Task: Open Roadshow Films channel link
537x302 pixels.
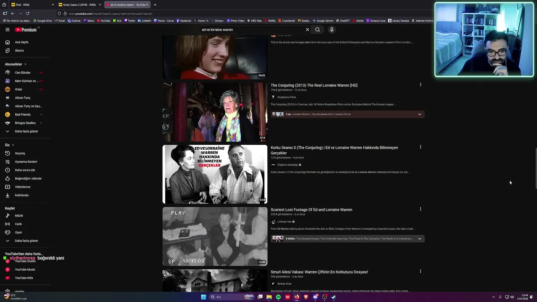Action: 287,97
